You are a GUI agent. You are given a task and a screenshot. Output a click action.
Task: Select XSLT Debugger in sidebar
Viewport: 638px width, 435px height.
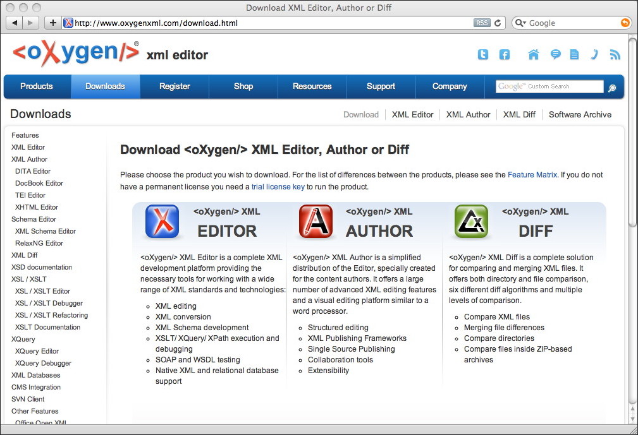(49, 303)
